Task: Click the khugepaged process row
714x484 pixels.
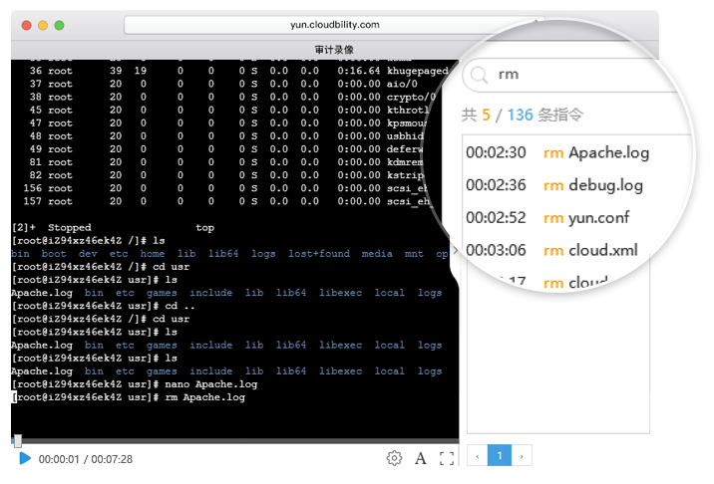Action: [x=238, y=71]
